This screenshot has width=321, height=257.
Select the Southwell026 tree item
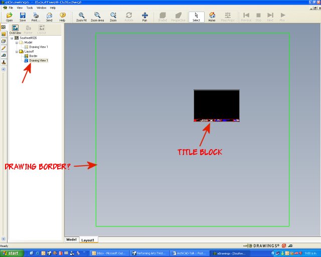[28, 38]
